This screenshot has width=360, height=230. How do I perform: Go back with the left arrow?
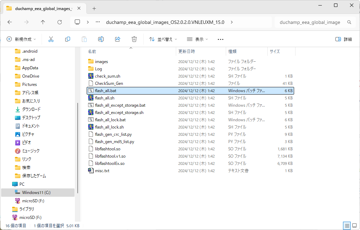10,22
